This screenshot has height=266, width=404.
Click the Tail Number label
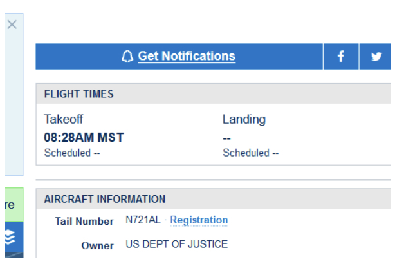pyautogui.click(x=84, y=221)
